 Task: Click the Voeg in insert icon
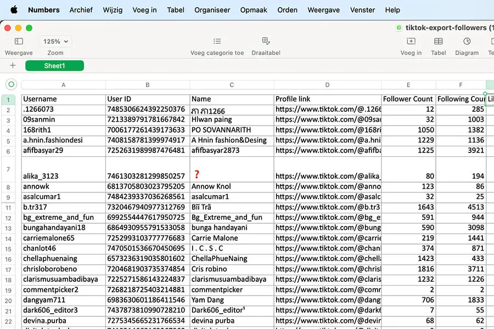click(x=411, y=41)
